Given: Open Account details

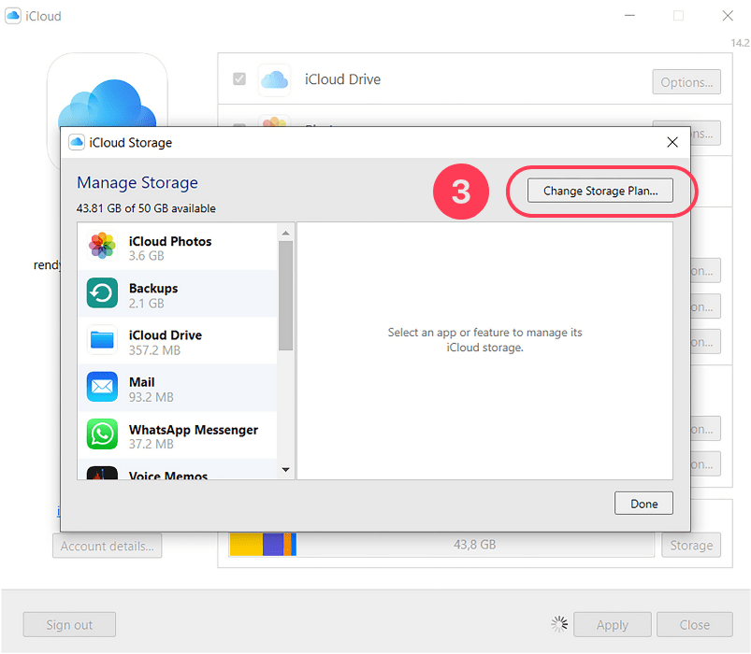Looking at the screenshot, I should click(107, 546).
